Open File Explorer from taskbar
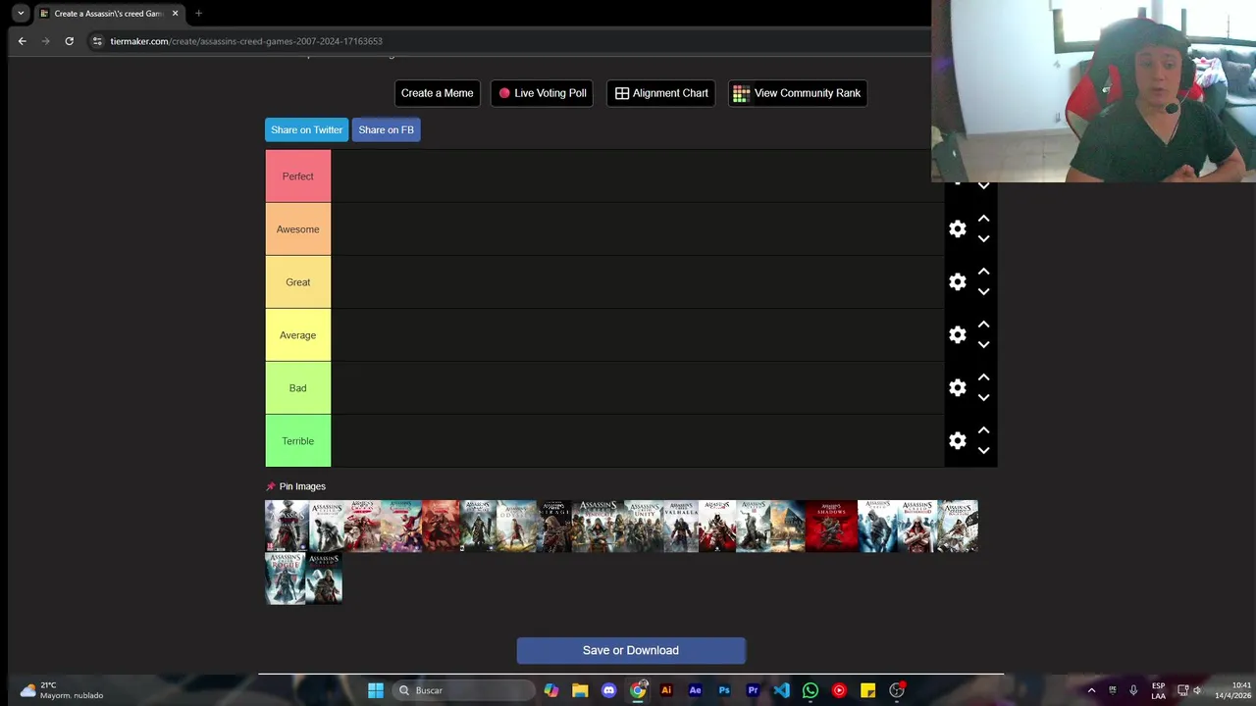The height and width of the screenshot is (706, 1256). (x=580, y=690)
